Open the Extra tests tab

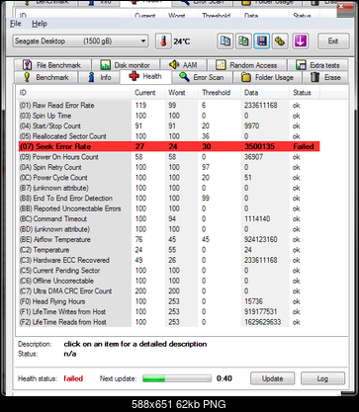[x=317, y=65]
